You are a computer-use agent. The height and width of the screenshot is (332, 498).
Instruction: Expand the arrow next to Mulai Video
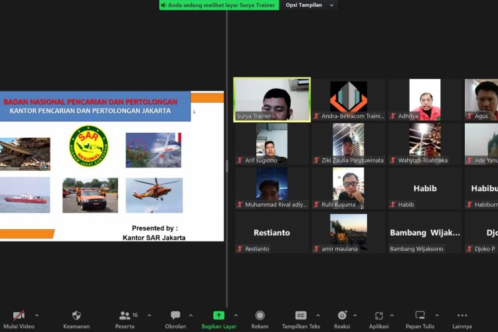[37, 315]
